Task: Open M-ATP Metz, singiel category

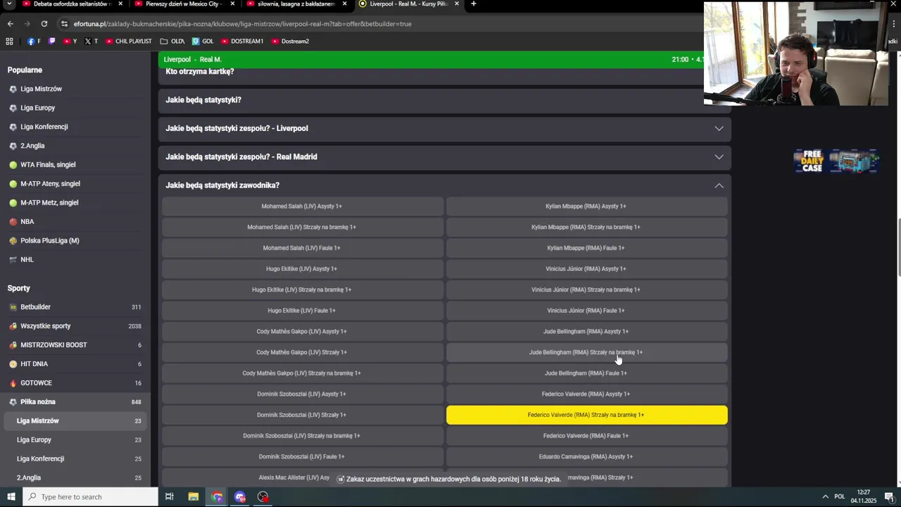Action: pos(49,203)
